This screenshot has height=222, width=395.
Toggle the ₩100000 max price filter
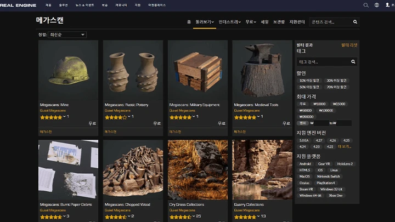pos(326,111)
